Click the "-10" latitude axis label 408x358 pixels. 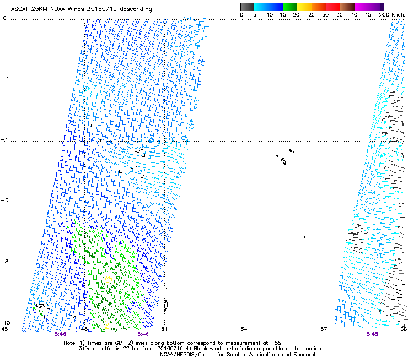[5, 323]
